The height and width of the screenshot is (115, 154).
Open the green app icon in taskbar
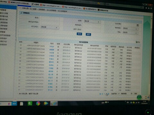click(30, 103)
